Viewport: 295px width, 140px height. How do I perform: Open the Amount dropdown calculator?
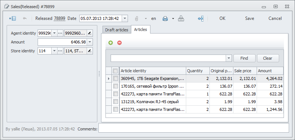coord(90,42)
